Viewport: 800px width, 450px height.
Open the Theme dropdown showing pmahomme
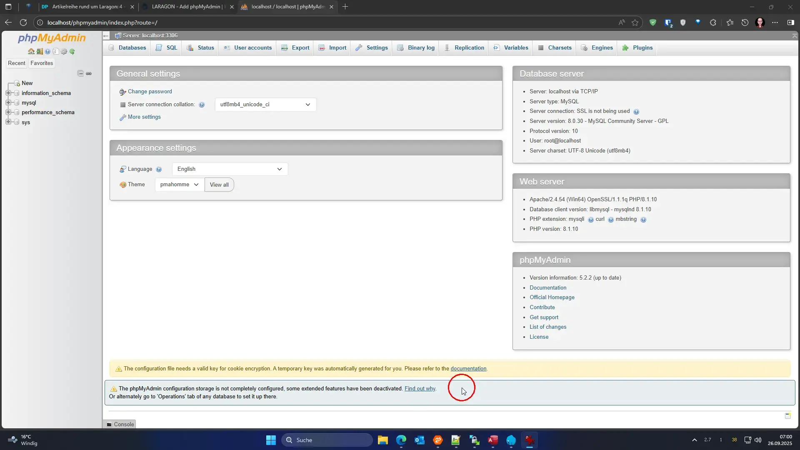[x=179, y=185]
